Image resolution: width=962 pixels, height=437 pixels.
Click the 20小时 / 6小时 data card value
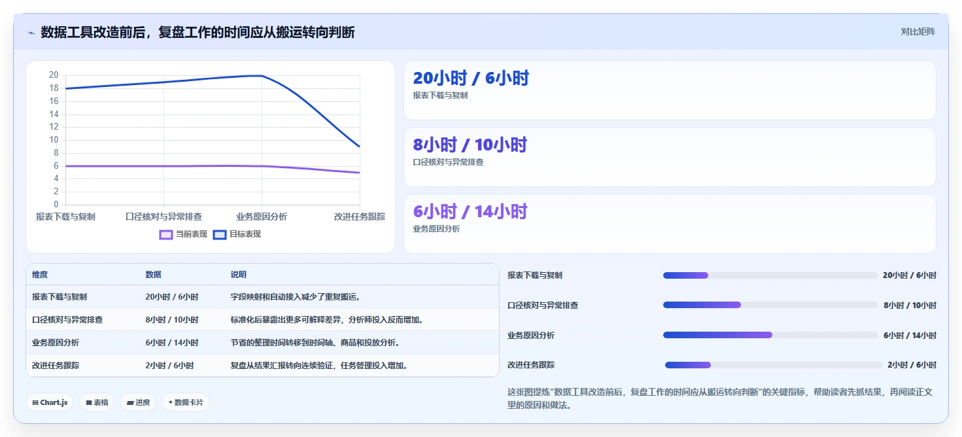click(471, 78)
